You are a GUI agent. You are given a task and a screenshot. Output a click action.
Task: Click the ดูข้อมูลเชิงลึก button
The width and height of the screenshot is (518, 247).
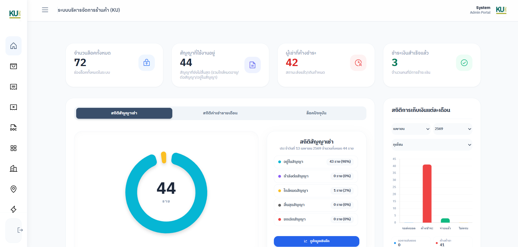click(x=316, y=241)
